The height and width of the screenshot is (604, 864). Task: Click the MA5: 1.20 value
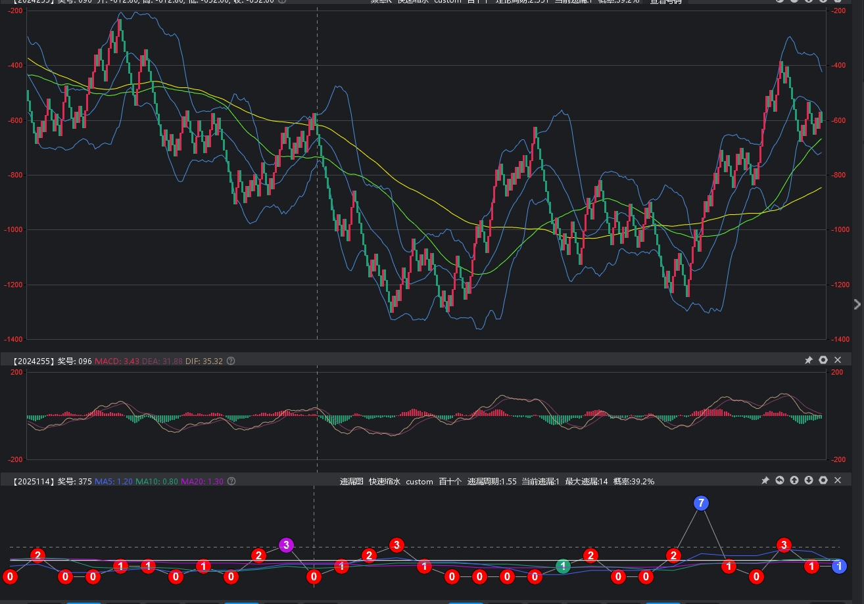pyautogui.click(x=114, y=482)
